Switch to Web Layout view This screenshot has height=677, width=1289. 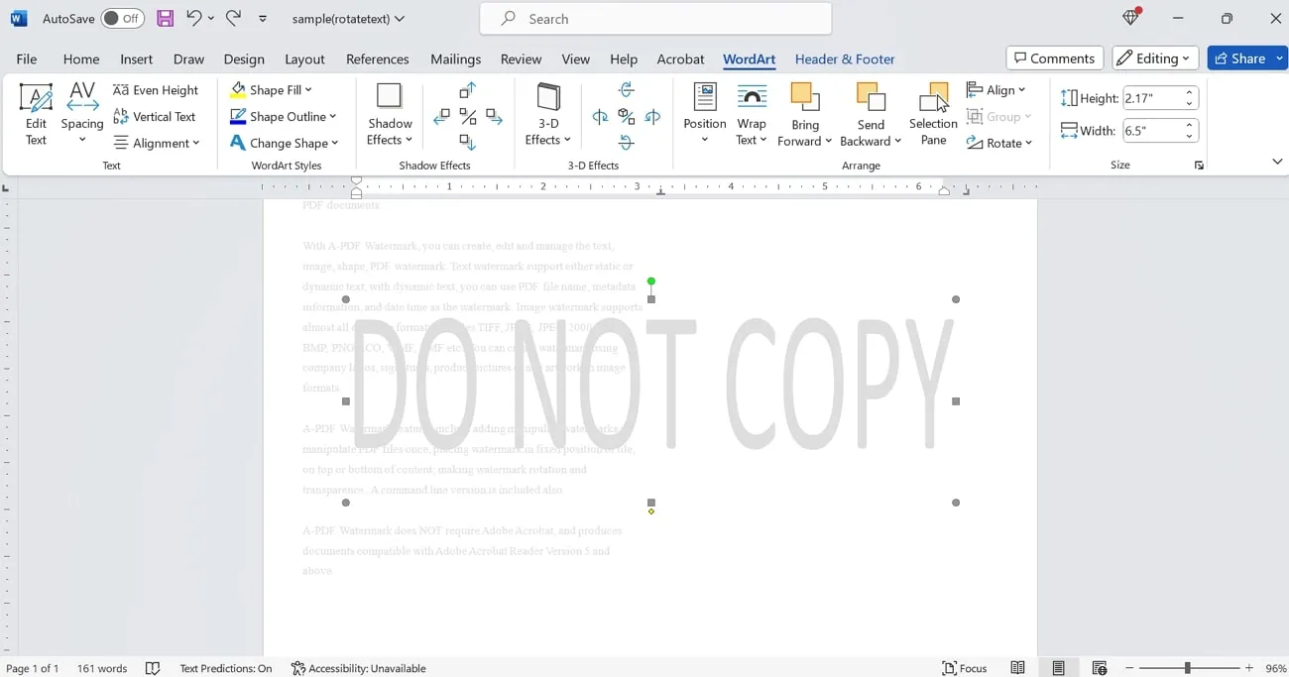click(1100, 667)
